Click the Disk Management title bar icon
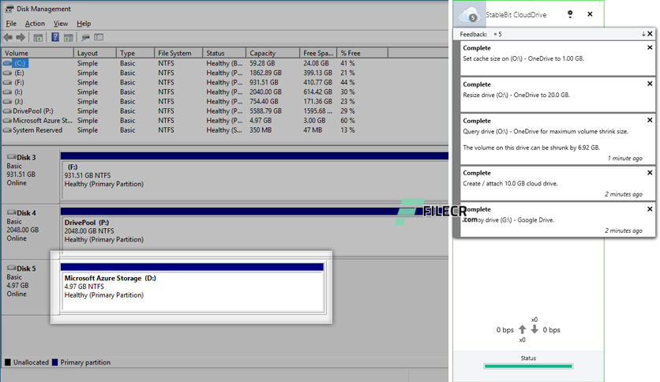Screen dimensions: 660x382 (9, 9)
